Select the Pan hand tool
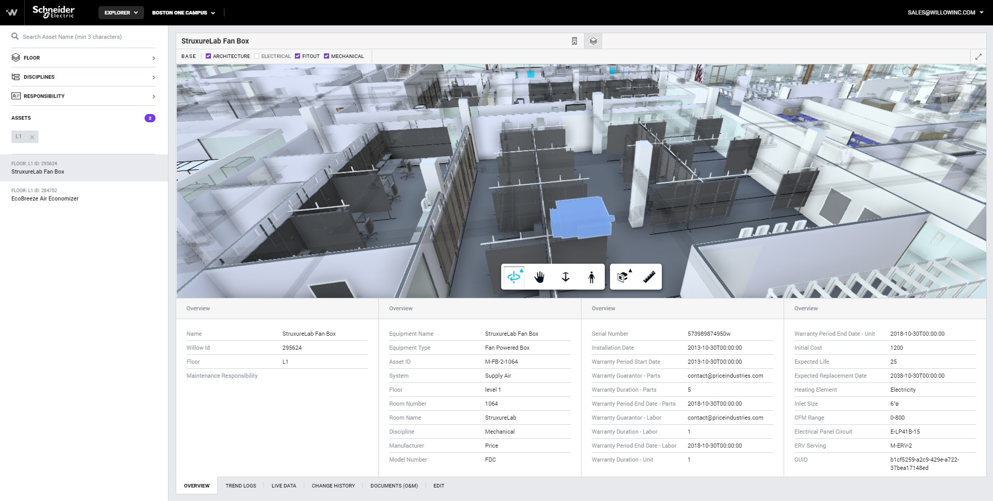Image resolution: width=993 pixels, height=501 pixels. click(x=540, y=277)
